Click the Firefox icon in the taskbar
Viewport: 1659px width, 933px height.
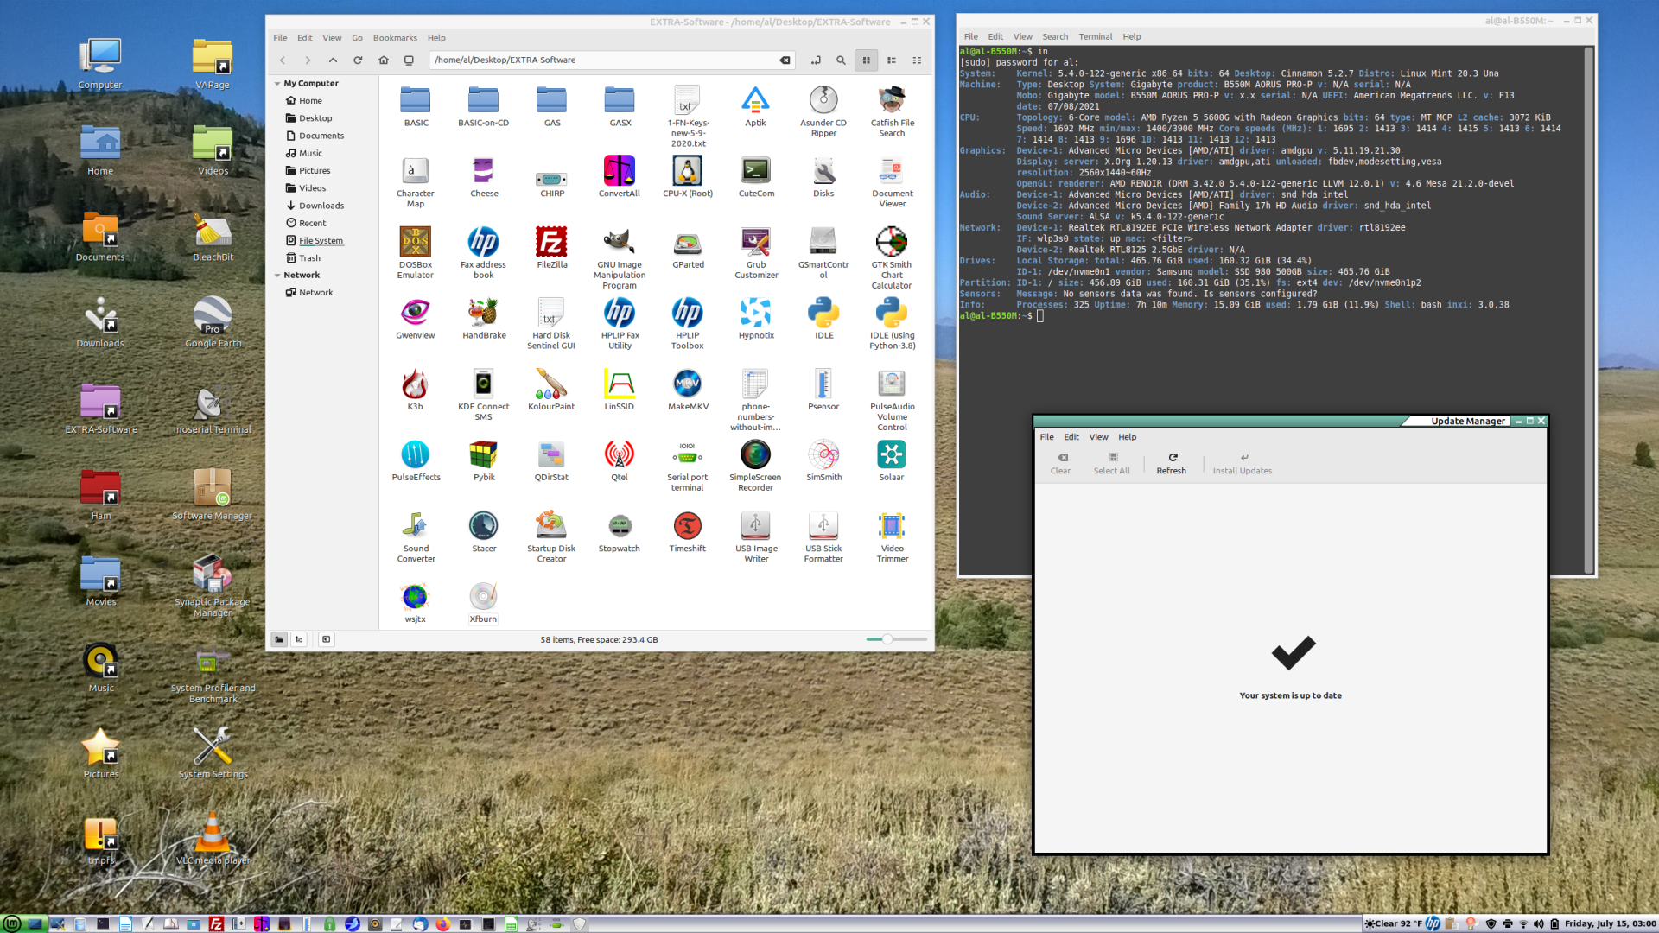(443, 923)
